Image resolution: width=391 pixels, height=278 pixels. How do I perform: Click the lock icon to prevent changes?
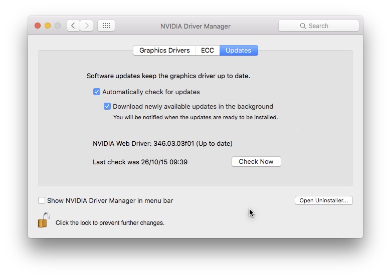44,220
